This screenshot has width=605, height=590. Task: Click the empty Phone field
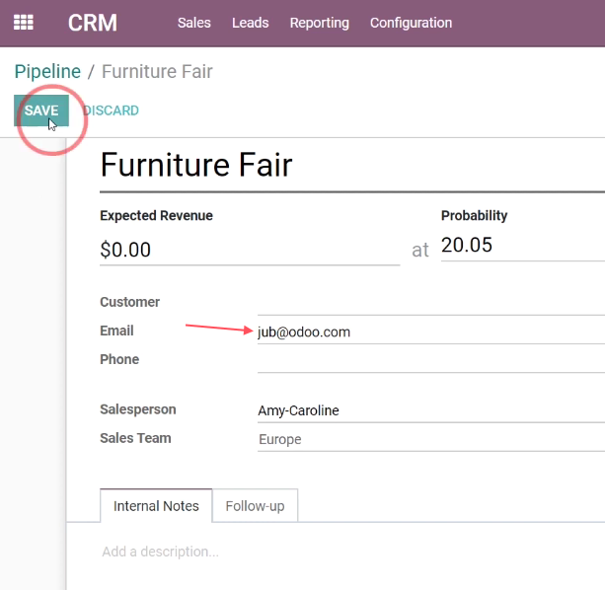click(x=431, y=360)
